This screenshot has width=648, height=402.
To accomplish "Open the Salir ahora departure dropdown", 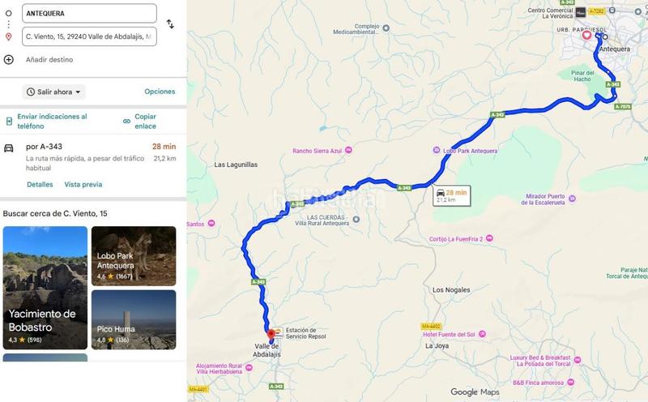I will [x=53, y=92].
